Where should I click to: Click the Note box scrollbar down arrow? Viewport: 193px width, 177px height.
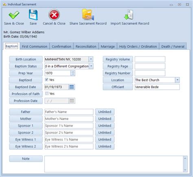coord(185,170)
